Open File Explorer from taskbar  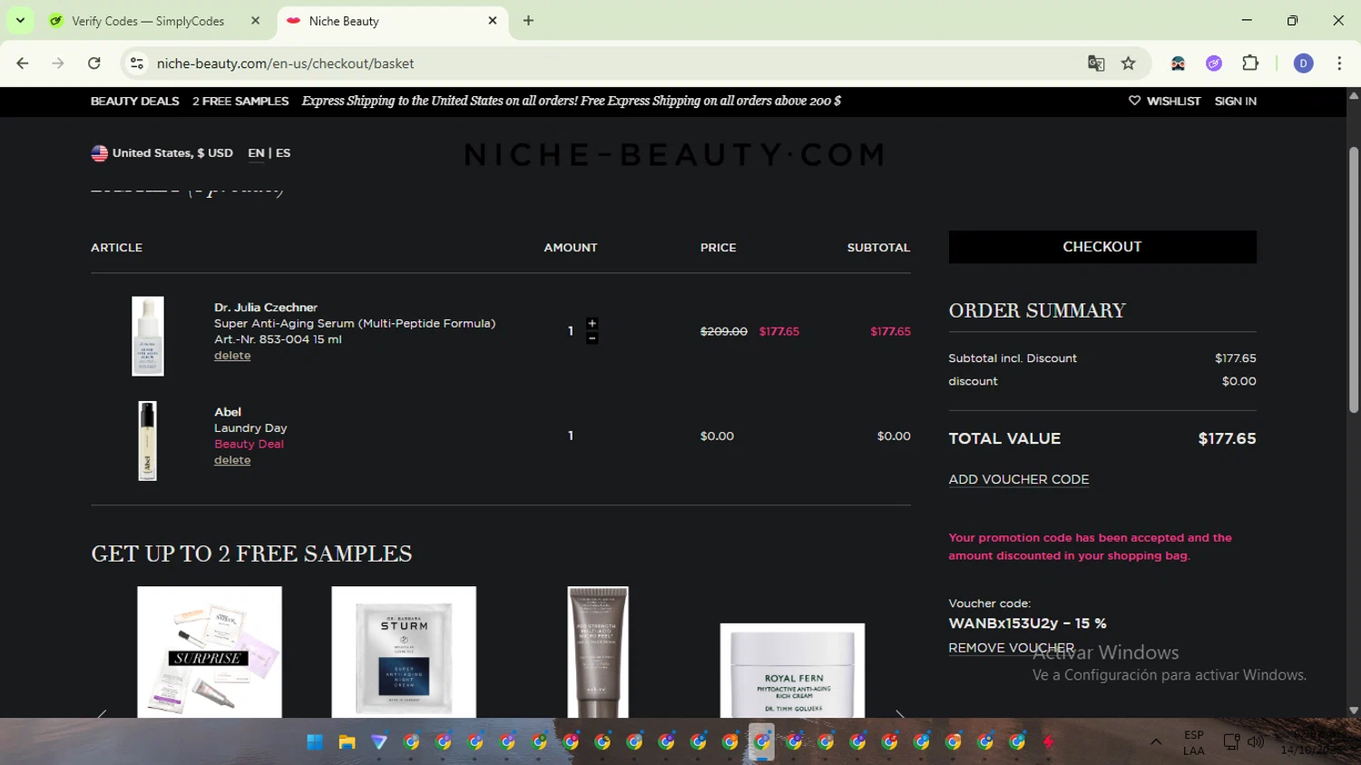[347, 742]
